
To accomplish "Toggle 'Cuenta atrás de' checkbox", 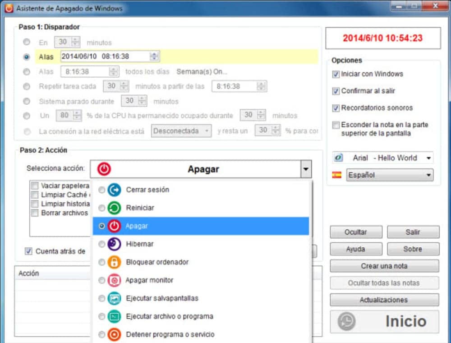I will coord(28,251).
